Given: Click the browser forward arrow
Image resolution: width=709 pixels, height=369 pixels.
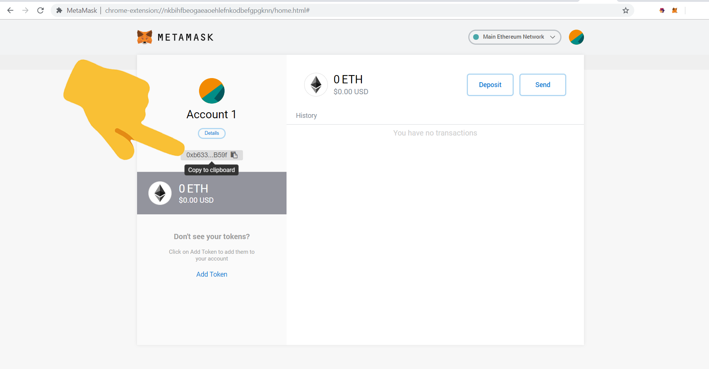Looking at the screenshot, I should (25, 11).
